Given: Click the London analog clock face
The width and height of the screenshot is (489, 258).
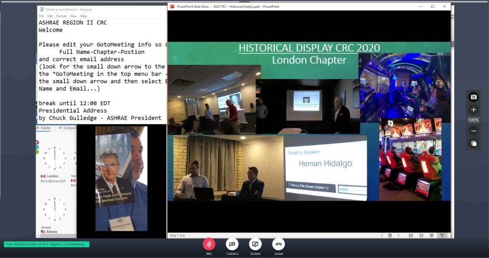Looking at the screenshot, I should coord(55,158).
